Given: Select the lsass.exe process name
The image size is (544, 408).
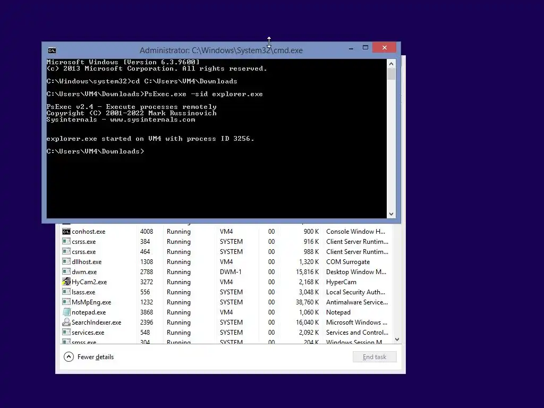Looking at the screenshot, I should point(83,292).
